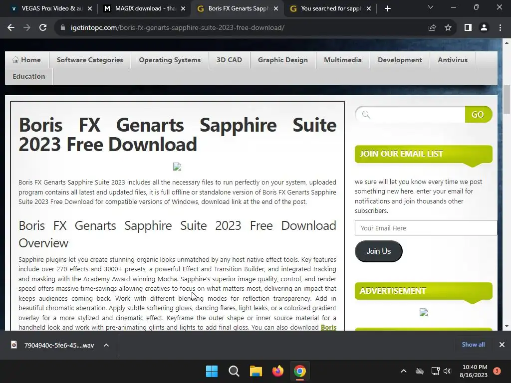Open the Chrome three-dot menu
This screenshot has width=511, height=383.
[x=500, y=28]
